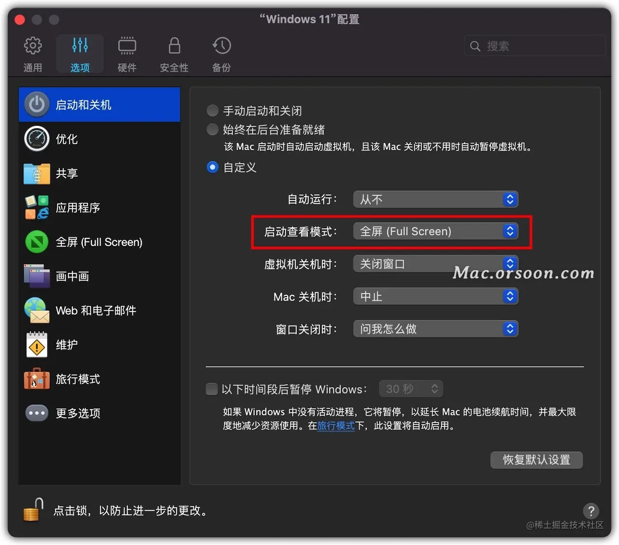619x545 pixels.
Task: Select the 更多选项 sidebar label
Action: (78, 414)
